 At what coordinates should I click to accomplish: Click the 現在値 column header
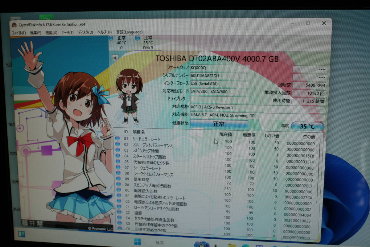[225, 134]
